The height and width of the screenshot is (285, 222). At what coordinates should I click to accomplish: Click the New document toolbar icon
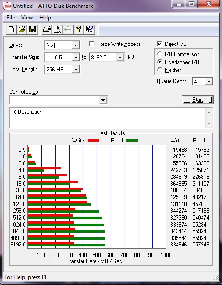tap(11, 29)
